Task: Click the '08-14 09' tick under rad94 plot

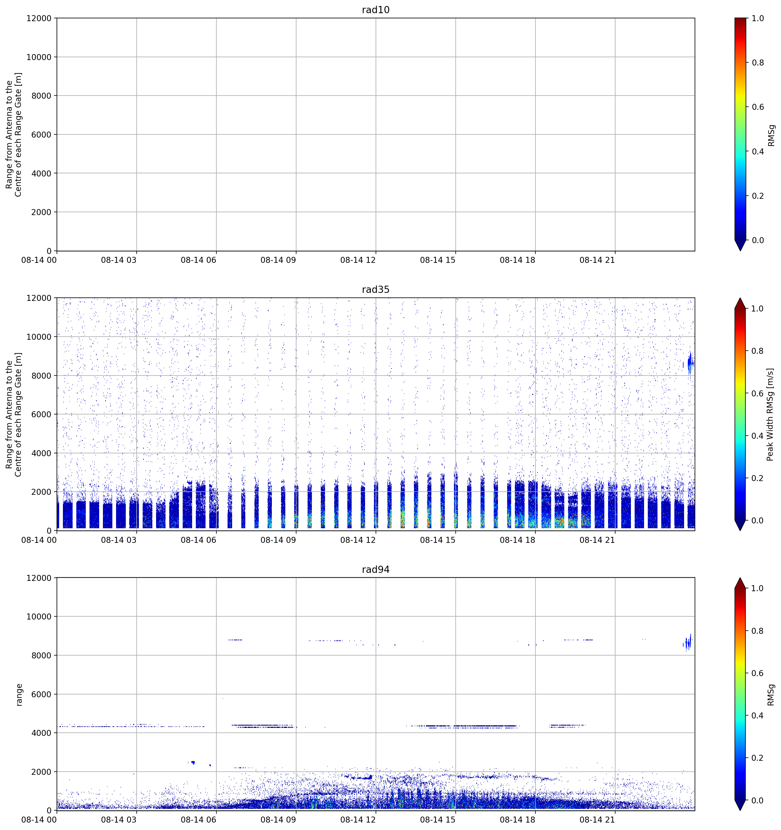Action: point(278,820)
